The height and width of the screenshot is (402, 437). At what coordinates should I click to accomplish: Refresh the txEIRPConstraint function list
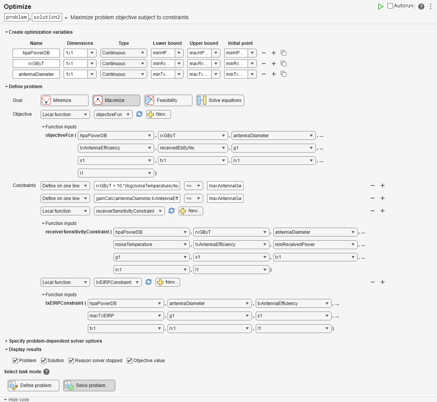[x=149, y=282]
